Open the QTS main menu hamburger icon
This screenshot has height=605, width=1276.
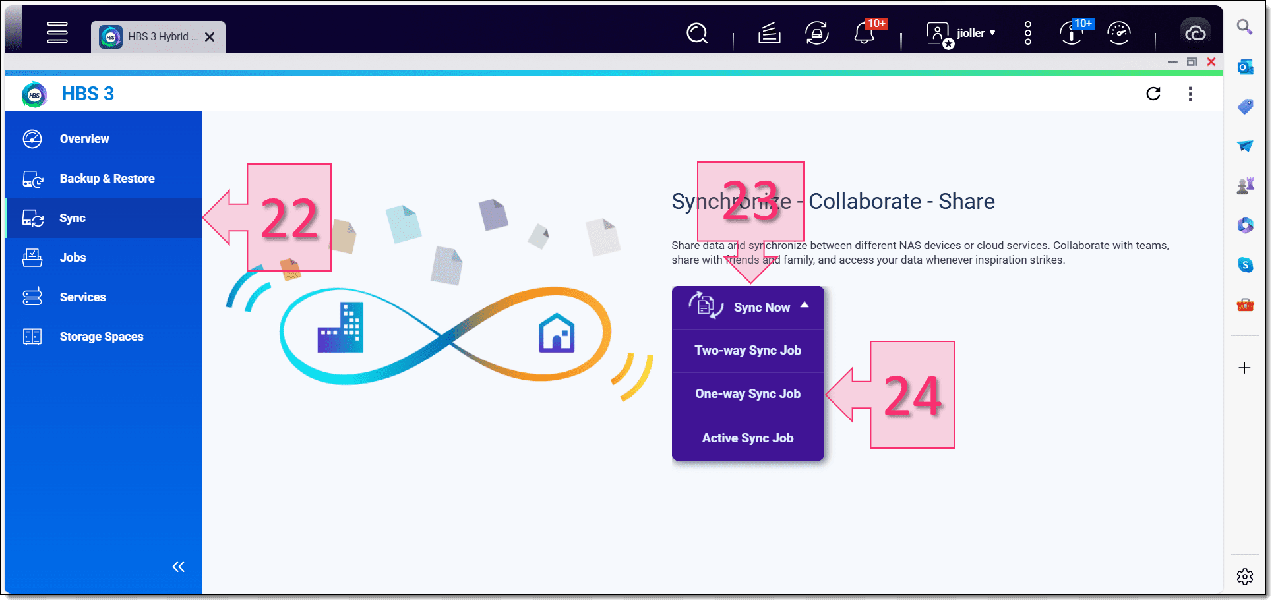(57, 32)
